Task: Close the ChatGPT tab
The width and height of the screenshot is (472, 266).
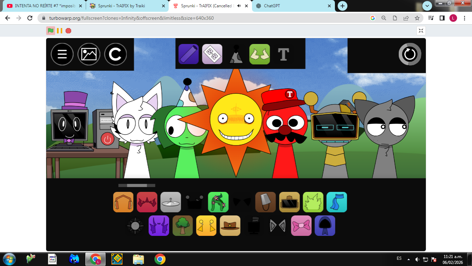Action: (329, 6)
